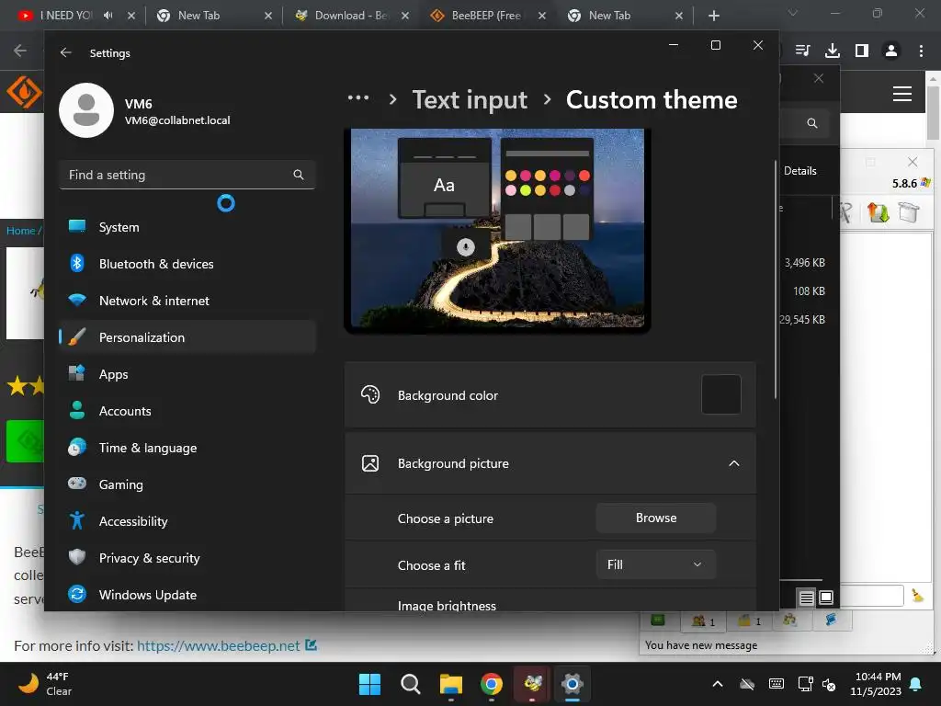Viewport: 941px width, 706px height.
Task: Open Network & internet category
Action: [187, 301]
